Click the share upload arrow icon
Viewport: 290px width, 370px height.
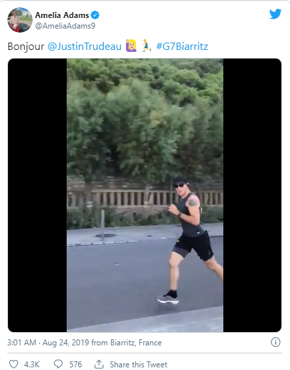(x=99, y=364)
